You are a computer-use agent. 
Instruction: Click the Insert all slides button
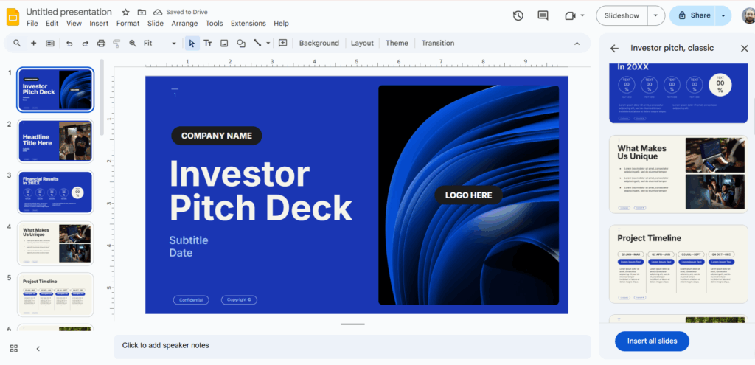(x=652, y=341)
